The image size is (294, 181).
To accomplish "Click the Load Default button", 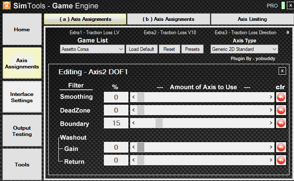I will 141,49.
